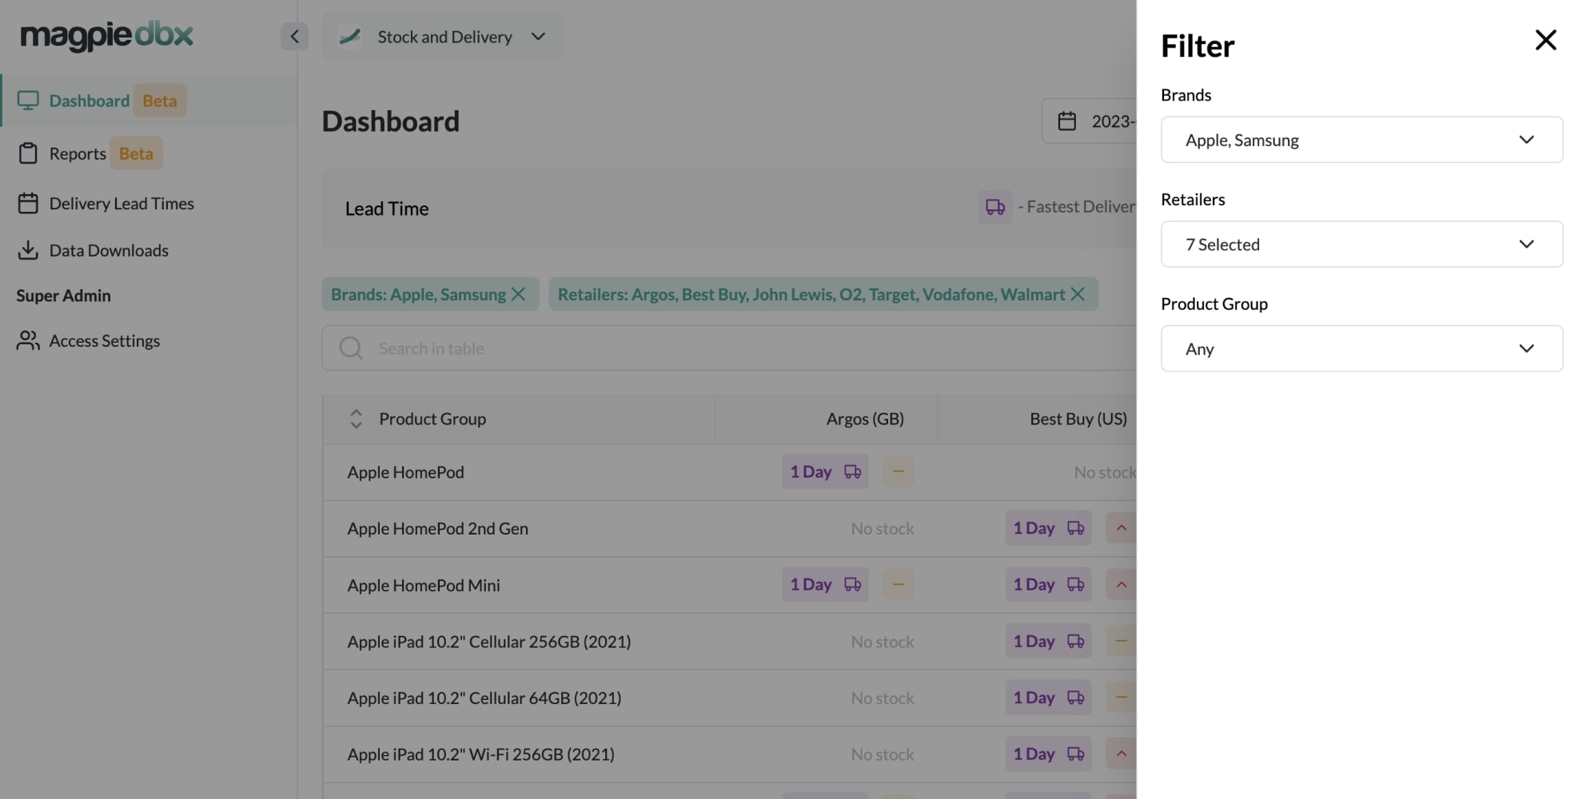Click Argos trend indicator for Apple HomePod
This screenshot has height=799, width=1586.
tap(899, 472)
